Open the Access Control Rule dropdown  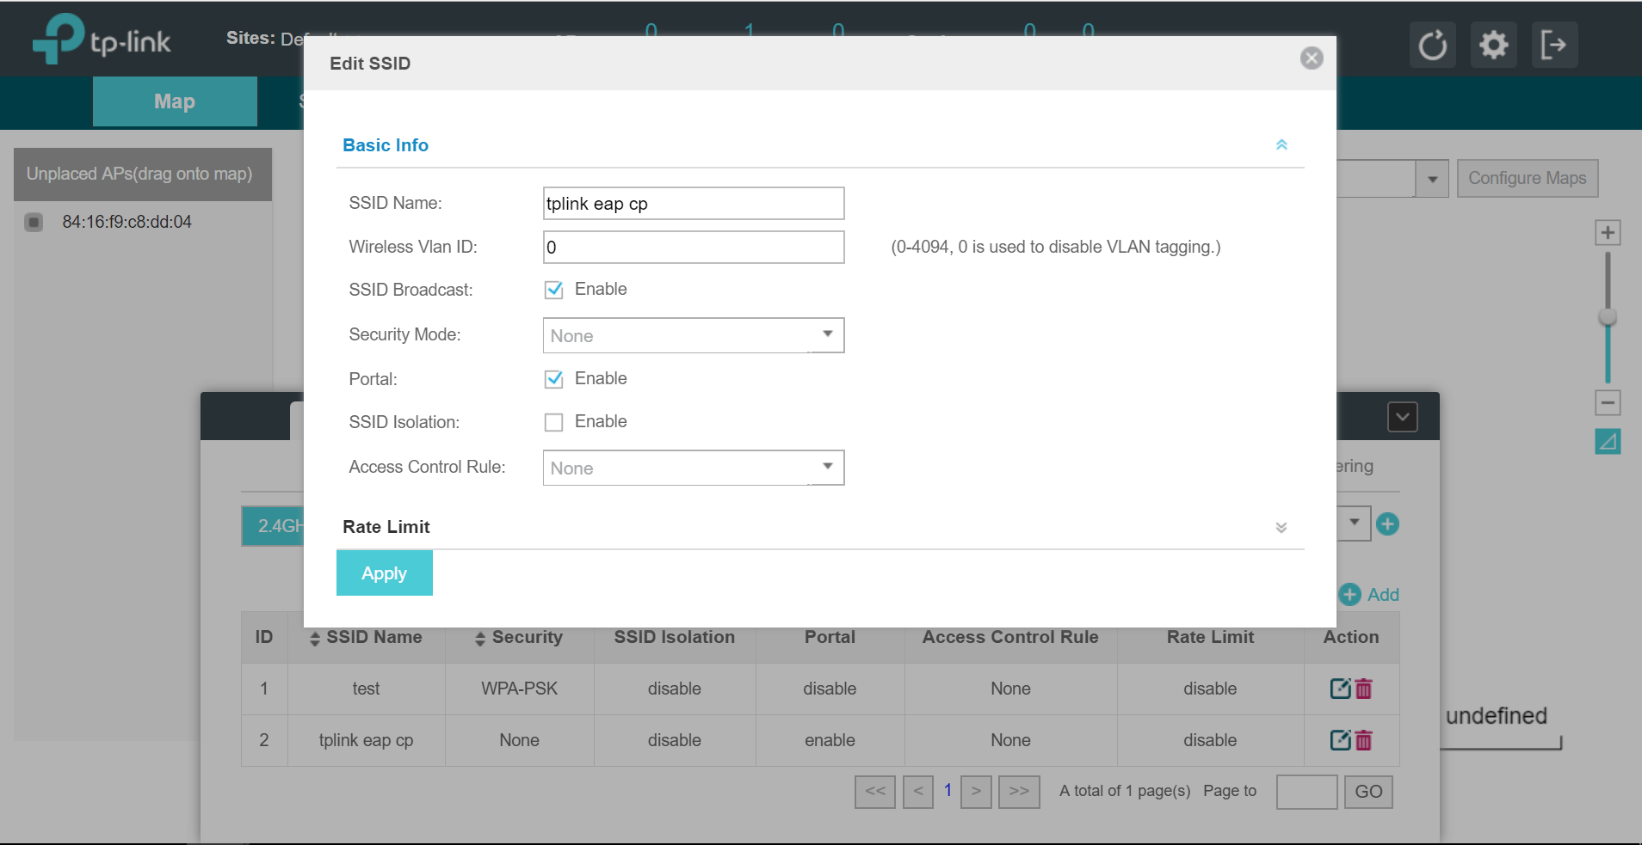(693, 468)
